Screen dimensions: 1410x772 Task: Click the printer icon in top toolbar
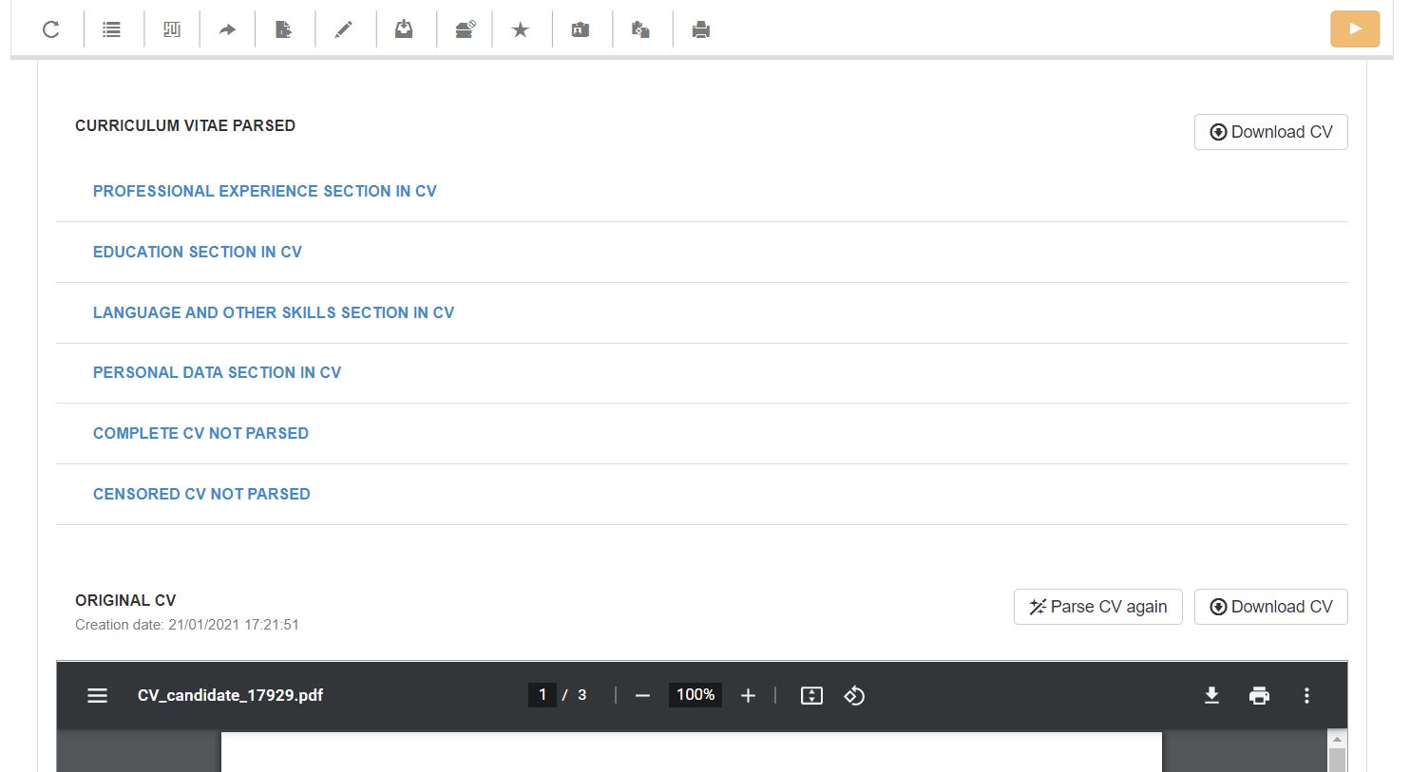[x=701, y=29]
